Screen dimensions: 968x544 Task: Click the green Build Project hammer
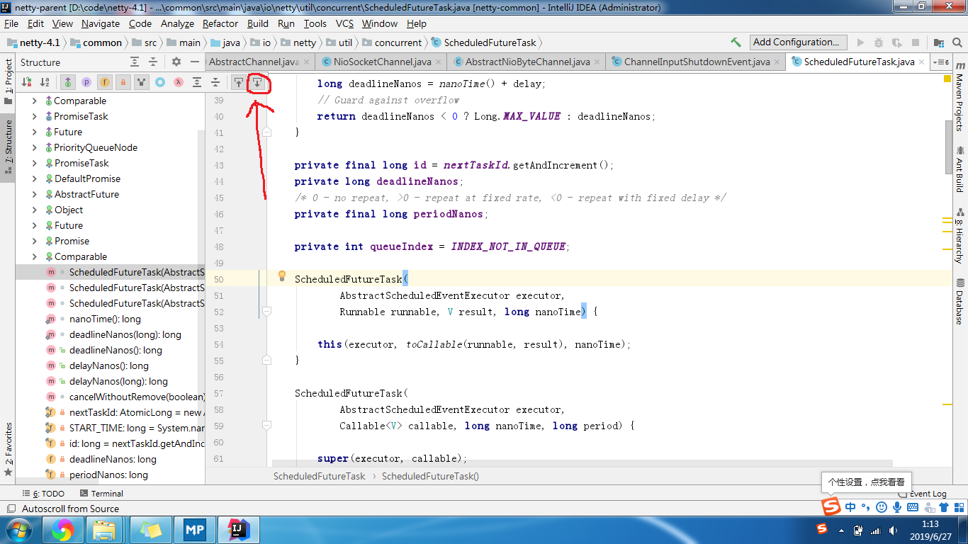pyautogui.click(x=736, y=42)
